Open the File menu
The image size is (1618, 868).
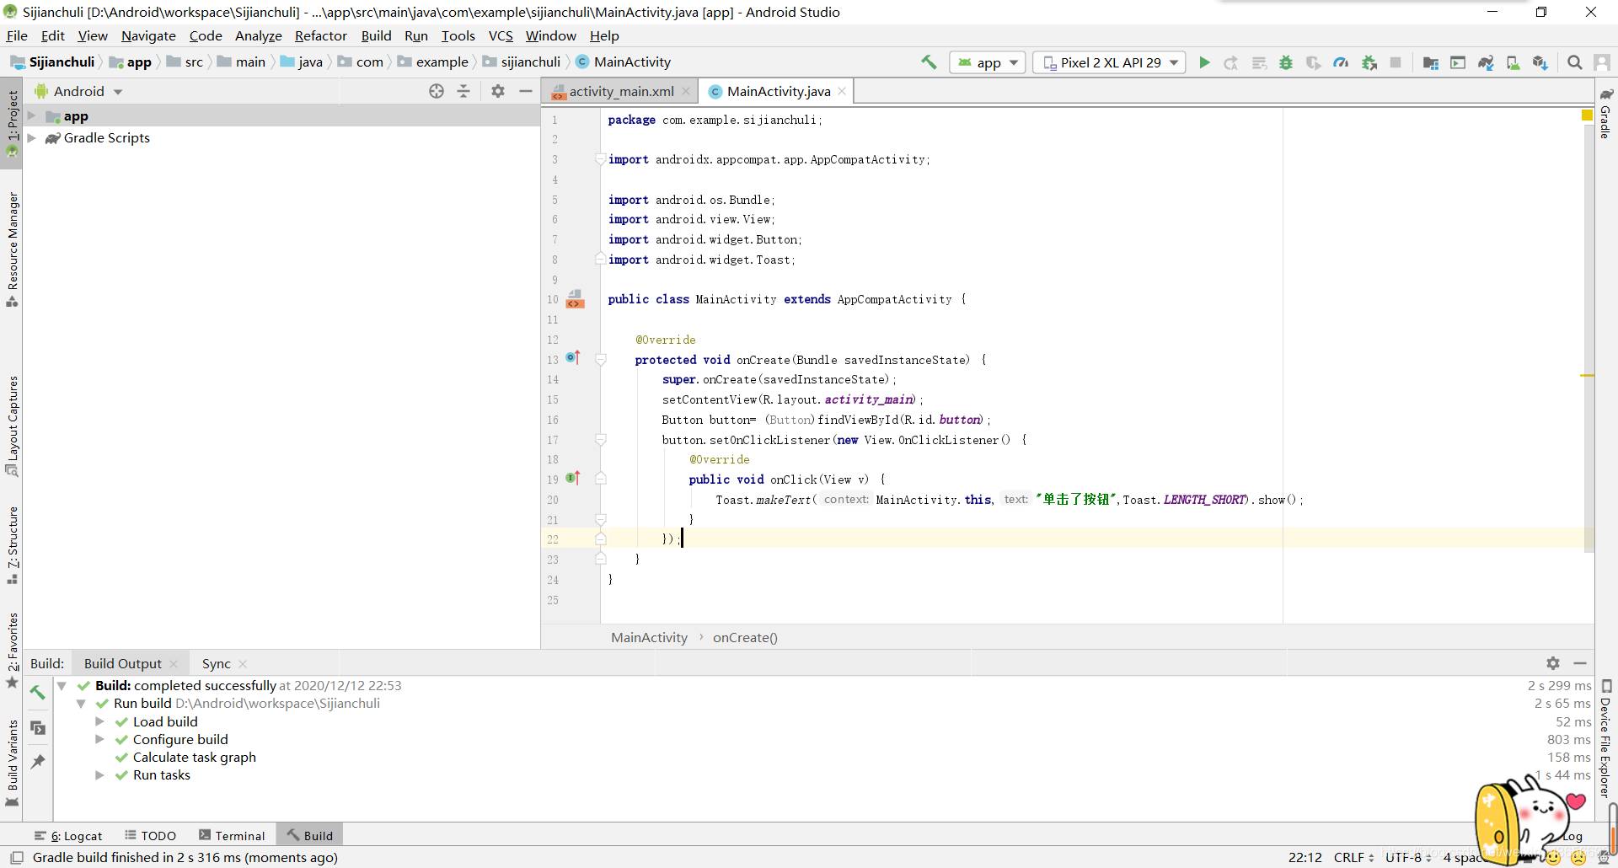click(x=17, y=36)
